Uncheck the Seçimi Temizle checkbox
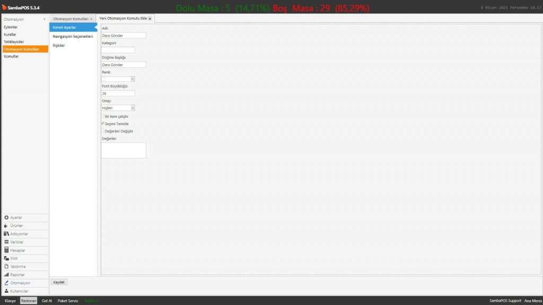Image resolution: width=543 pixels, height=305 pixels. click(x=103, y=124)
